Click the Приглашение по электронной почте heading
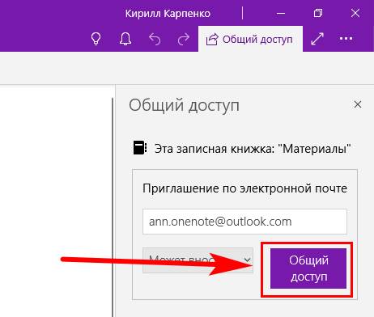This screenshot has width=374, height=317. click(x=244, y=188)
